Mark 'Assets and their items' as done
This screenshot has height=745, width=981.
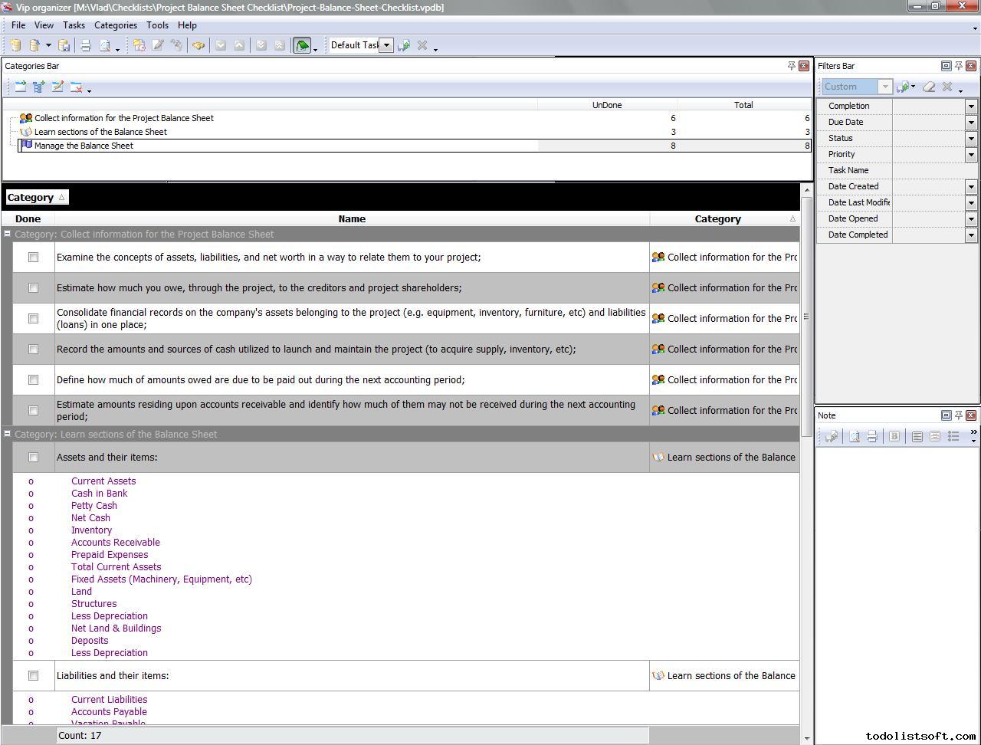33,458
